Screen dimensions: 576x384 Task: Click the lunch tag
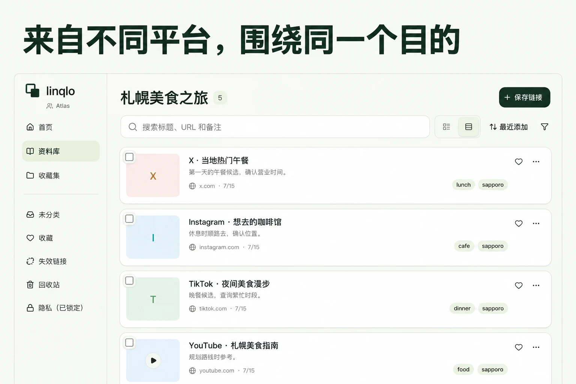(x=463, y=184)
